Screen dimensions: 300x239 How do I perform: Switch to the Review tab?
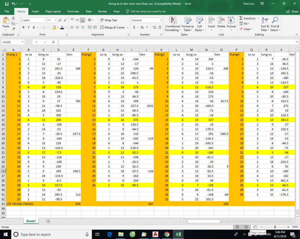point(103,11)
